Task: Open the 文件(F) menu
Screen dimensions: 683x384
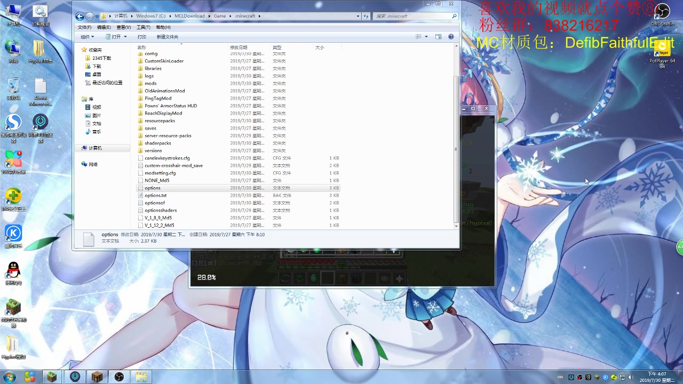Action: tap(84, 27)
